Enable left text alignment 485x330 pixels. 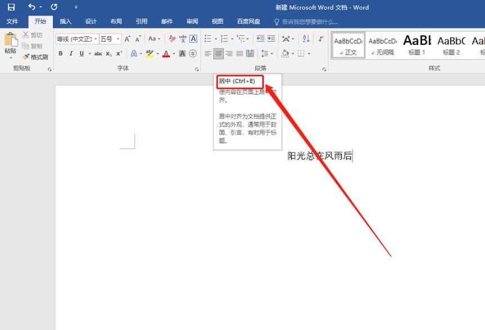pos(207,53)
